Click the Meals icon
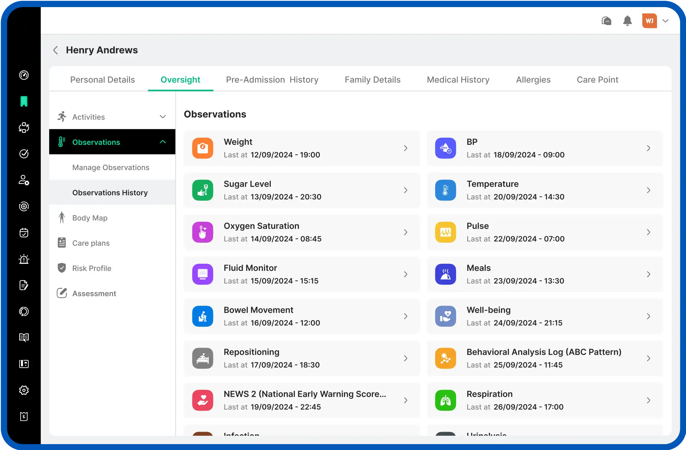The image size is (686, 450). [446, 274]
